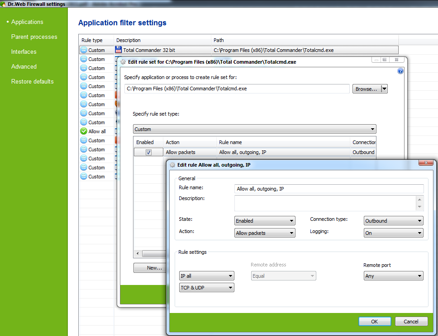
Task: Open help with the blue question mark icon
Action: (x=400, y=71)
